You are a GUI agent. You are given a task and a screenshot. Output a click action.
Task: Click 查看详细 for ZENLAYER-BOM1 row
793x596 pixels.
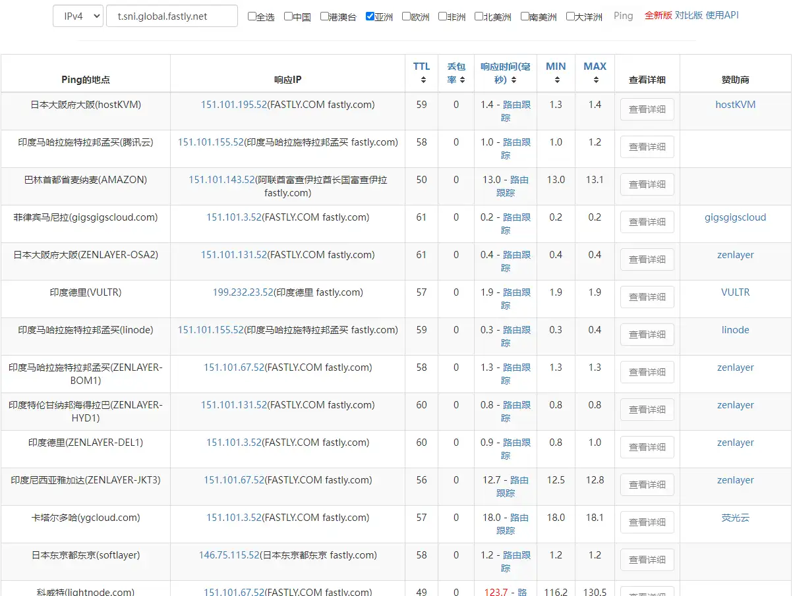coord(647,372)
